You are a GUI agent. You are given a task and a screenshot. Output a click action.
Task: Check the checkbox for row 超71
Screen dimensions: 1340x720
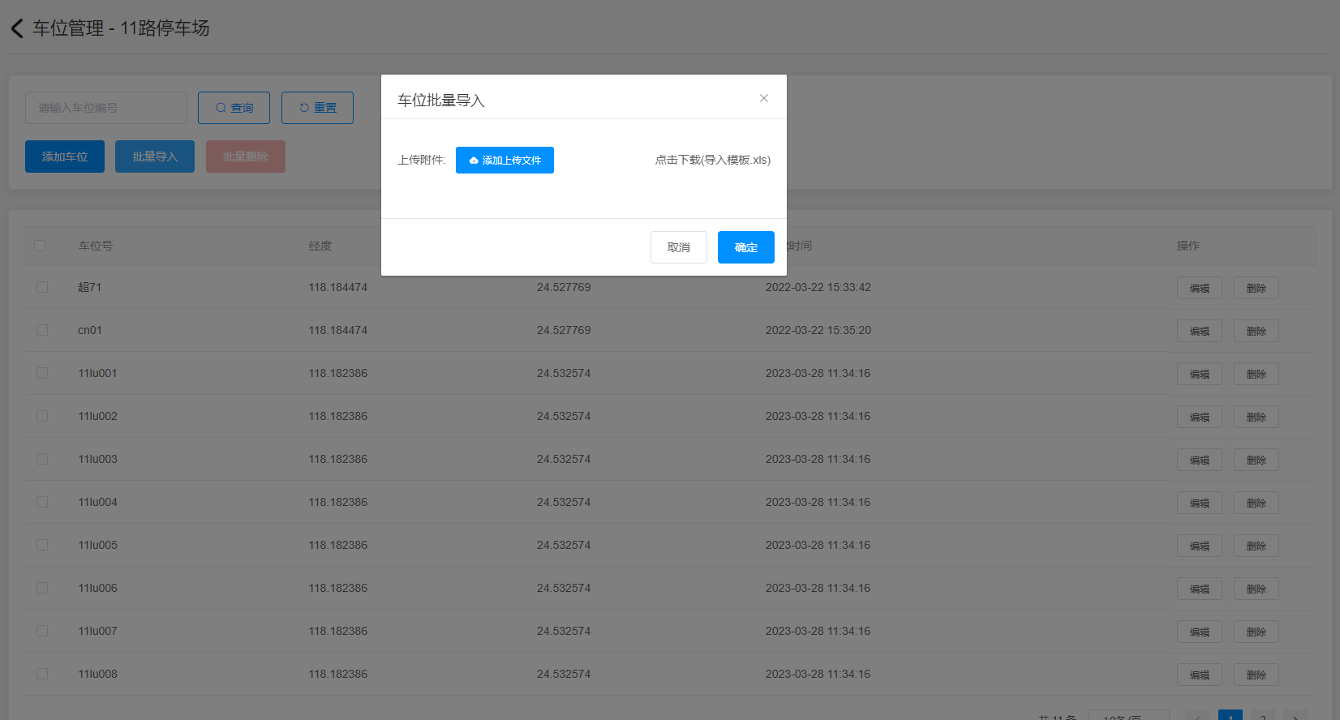pos(42,287)
